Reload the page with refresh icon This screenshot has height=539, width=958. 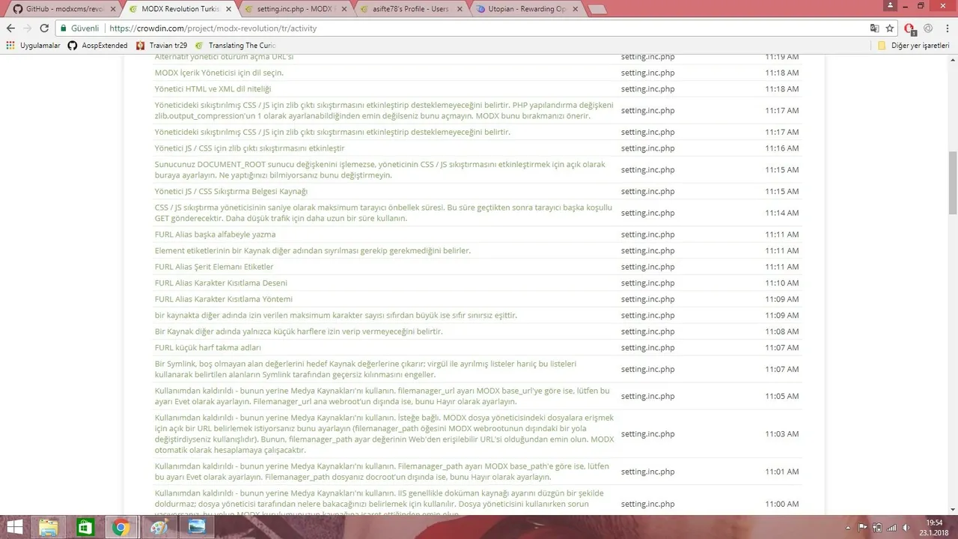[44, 28]
